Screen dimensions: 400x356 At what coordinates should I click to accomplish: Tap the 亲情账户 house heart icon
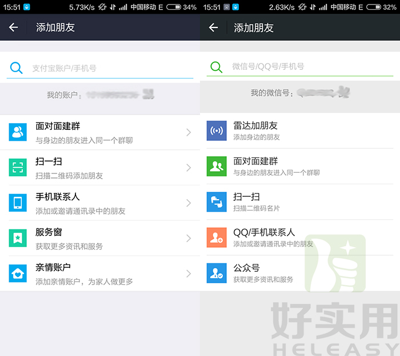point(18,273)
